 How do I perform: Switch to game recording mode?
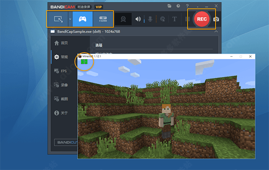coord(82,19)
